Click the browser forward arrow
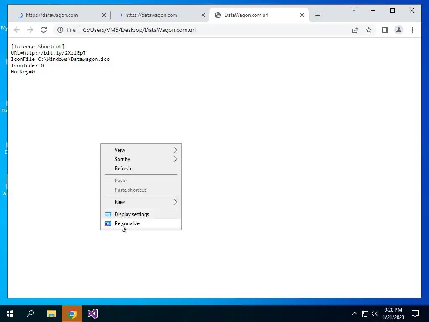Viewport: 429px width, 322px height. tap(30, 30)
